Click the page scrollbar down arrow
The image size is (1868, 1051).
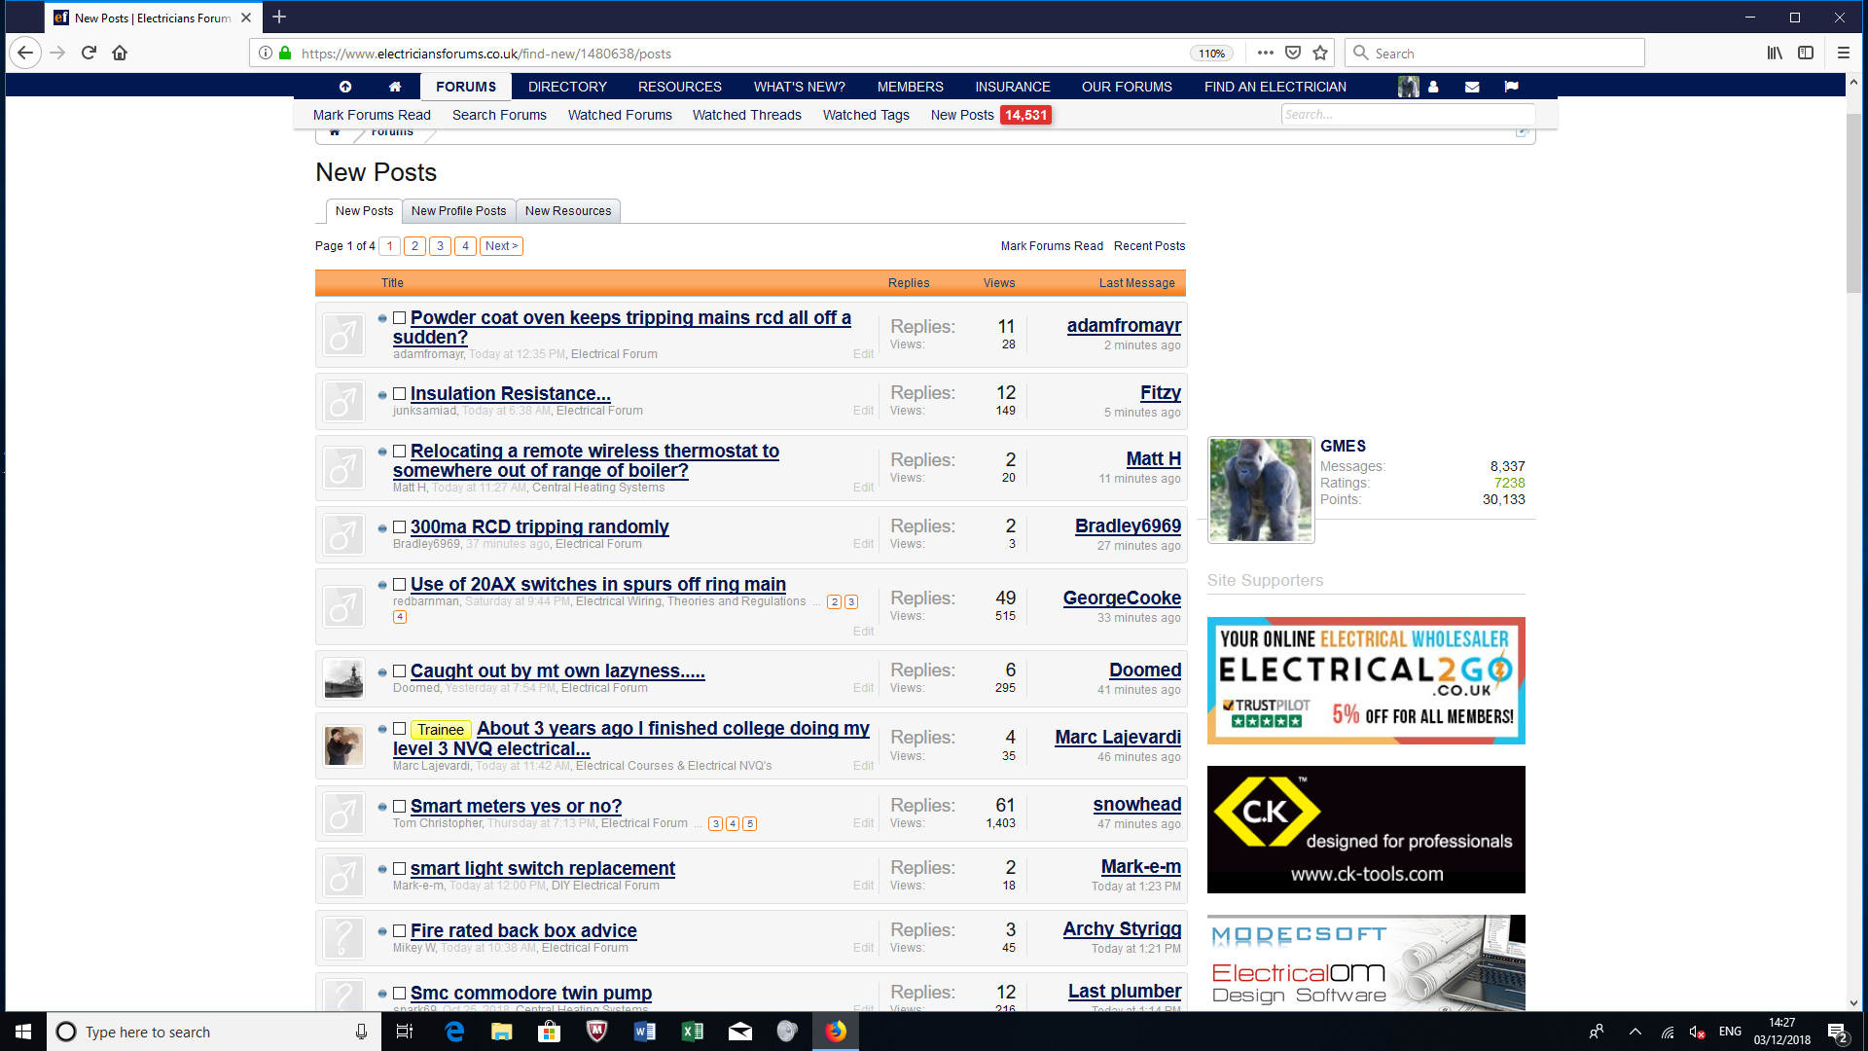tap(1852, 1003)
